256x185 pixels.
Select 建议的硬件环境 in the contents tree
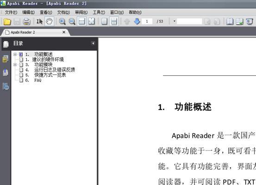44,60
